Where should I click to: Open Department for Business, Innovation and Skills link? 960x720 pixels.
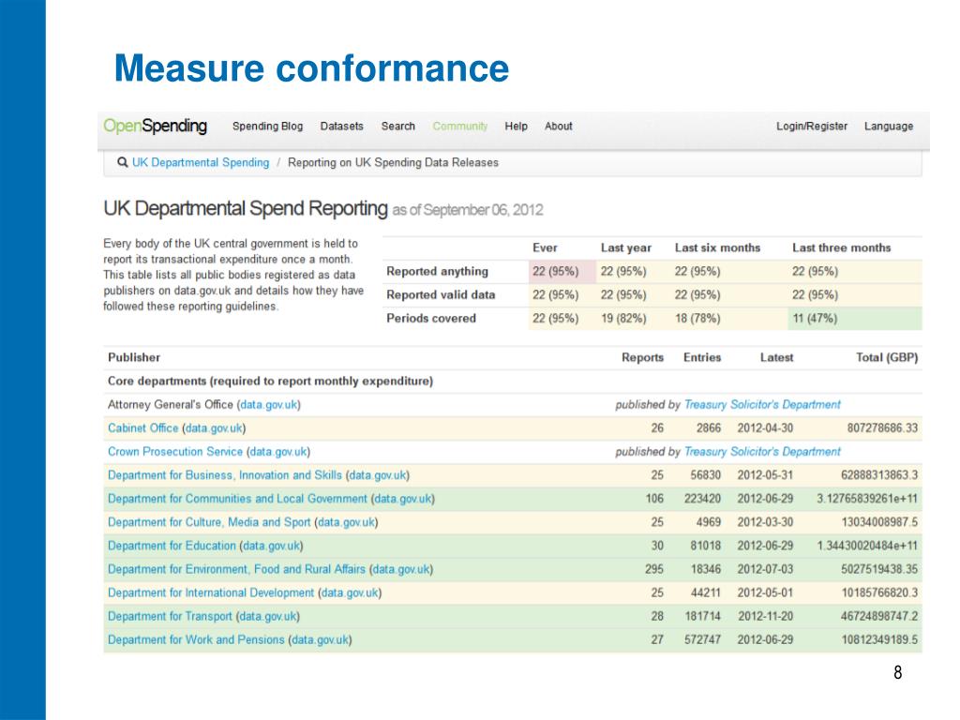click(x=225, y=475)
